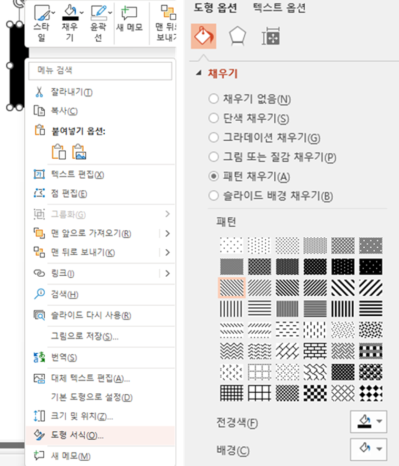Open the 채우기 dropdown arrow in mini toolbar
399x466 pixels.
coord(82,13)
